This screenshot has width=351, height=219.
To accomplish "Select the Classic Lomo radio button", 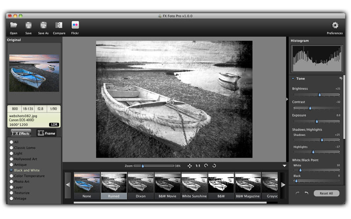I will point(11,148).
